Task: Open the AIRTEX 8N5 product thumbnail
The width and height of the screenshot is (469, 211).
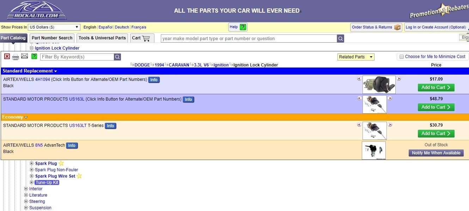Action: click(x=374, y=151)
